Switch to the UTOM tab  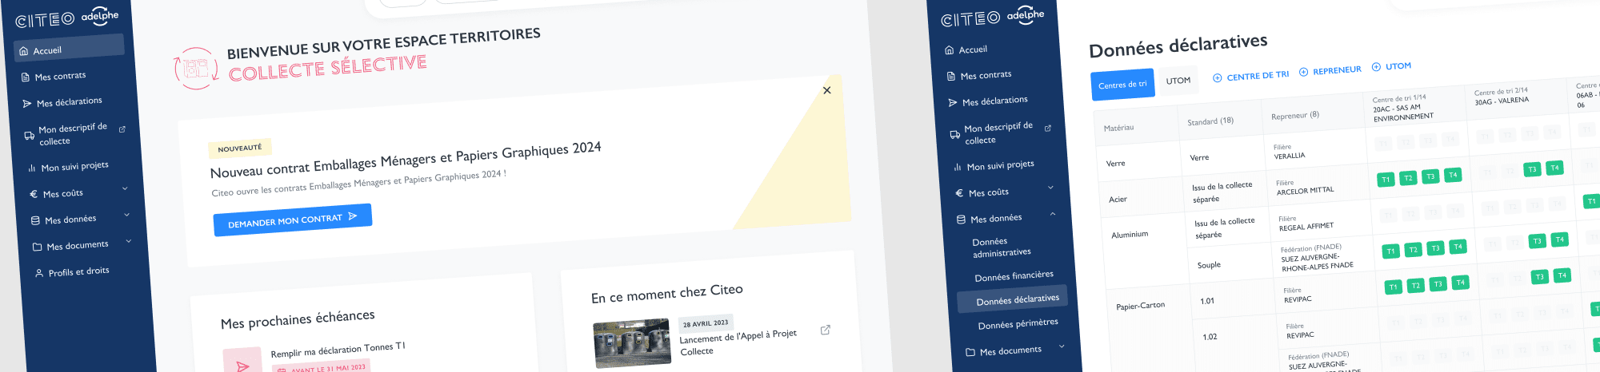[x=1178, y=81]
